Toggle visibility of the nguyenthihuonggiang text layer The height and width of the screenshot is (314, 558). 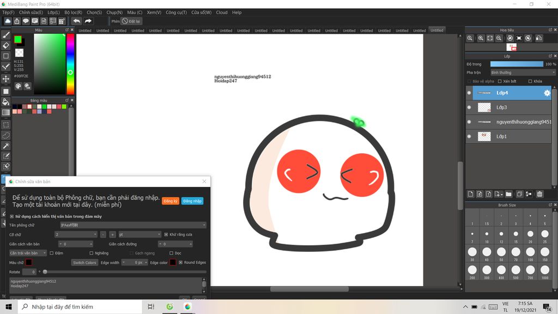(469, 122)
